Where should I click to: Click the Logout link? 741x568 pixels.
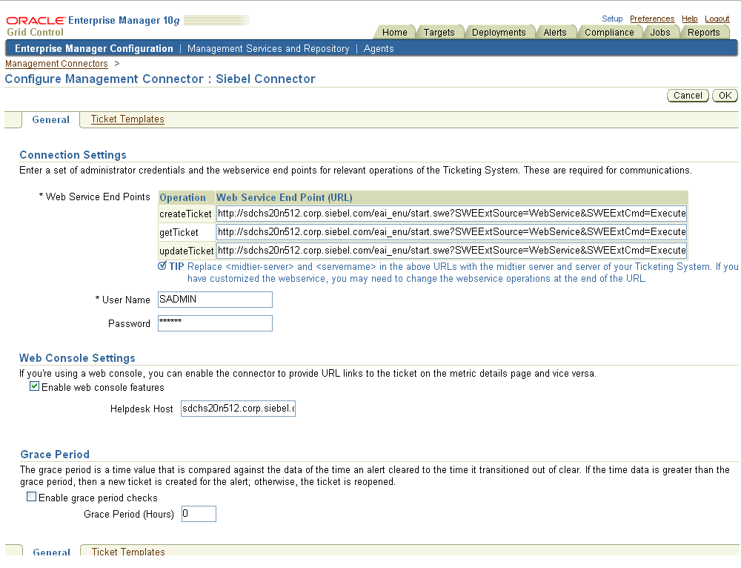pos(717,19)
